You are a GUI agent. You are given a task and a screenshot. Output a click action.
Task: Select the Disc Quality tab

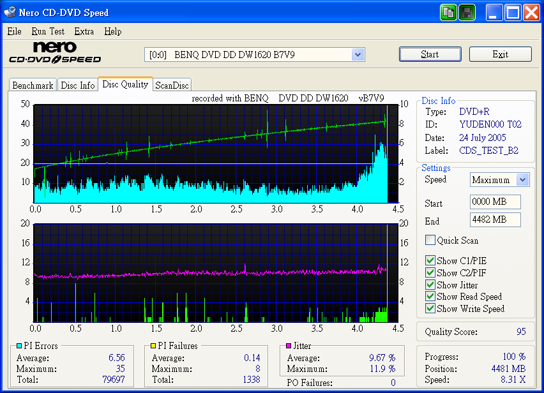125,84
